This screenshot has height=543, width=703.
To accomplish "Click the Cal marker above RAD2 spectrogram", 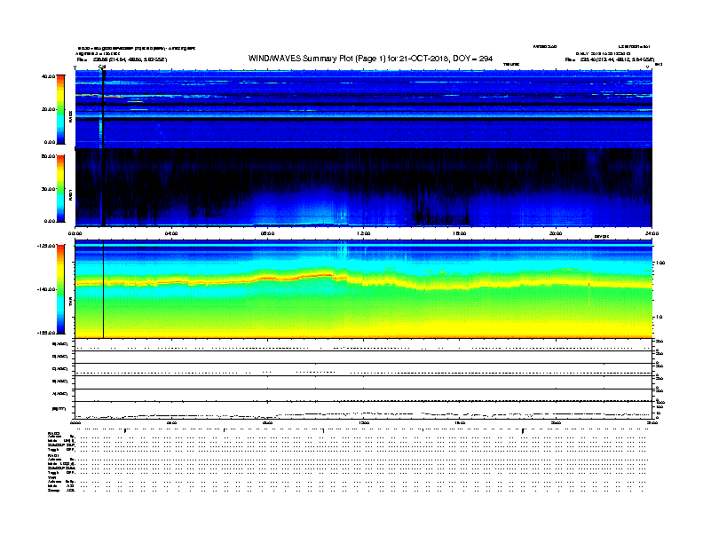I will [102, 67].
